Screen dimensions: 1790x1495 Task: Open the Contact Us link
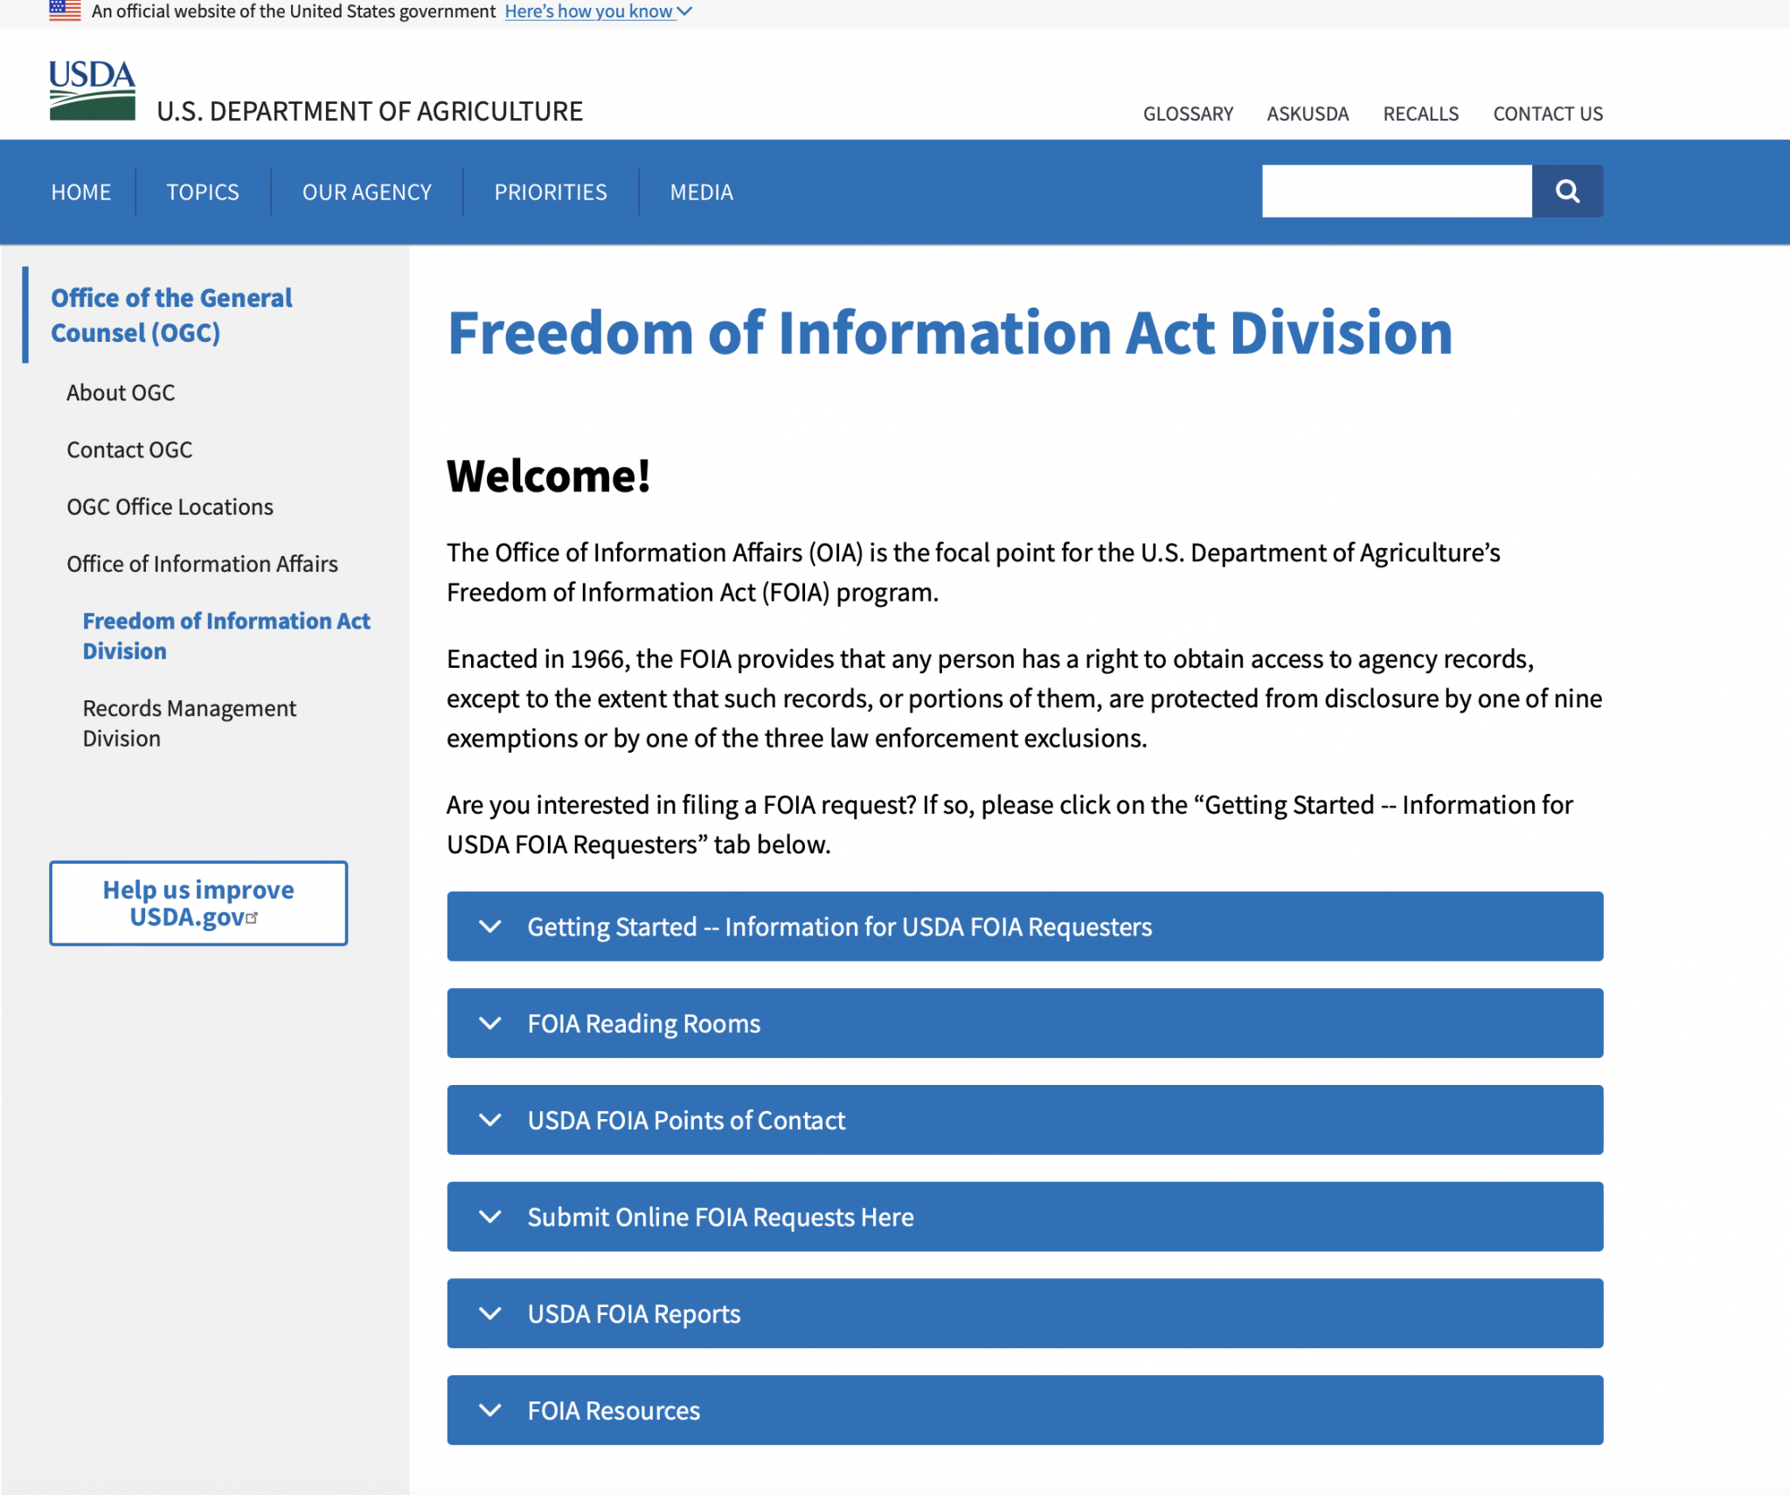[x=1548, y=114]
